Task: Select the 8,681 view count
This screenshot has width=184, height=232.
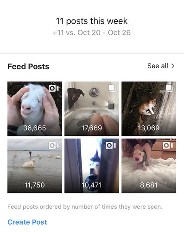Action: (149, 185)
